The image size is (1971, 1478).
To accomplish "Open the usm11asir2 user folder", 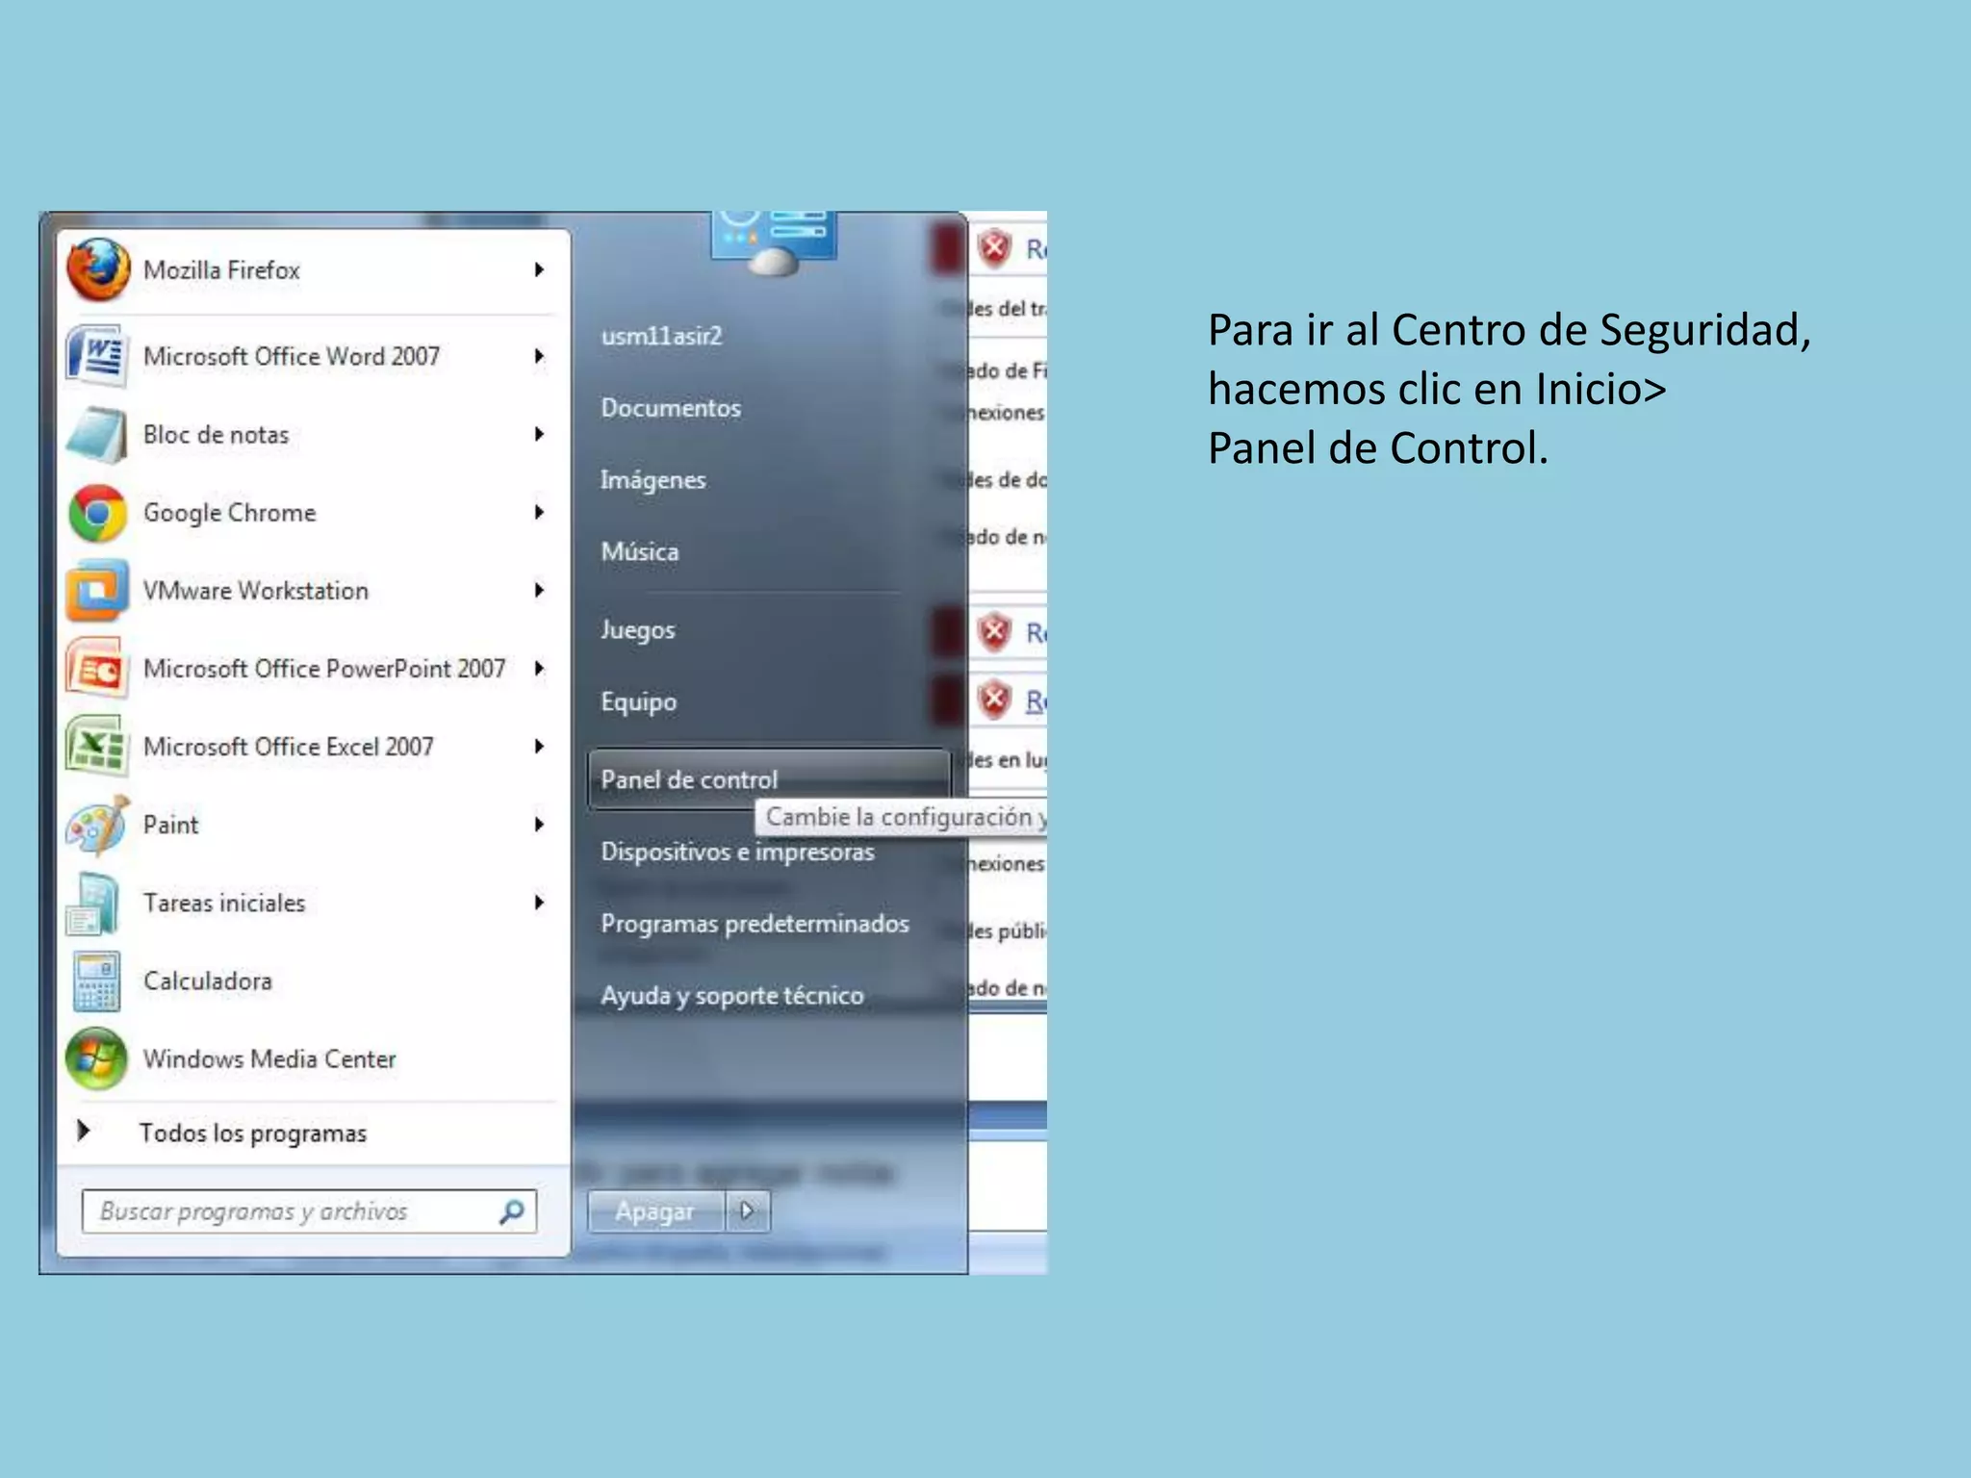I will tap(661, 336).
